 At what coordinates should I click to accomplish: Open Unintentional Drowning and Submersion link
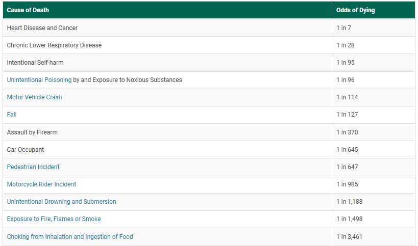coord(62,201)
